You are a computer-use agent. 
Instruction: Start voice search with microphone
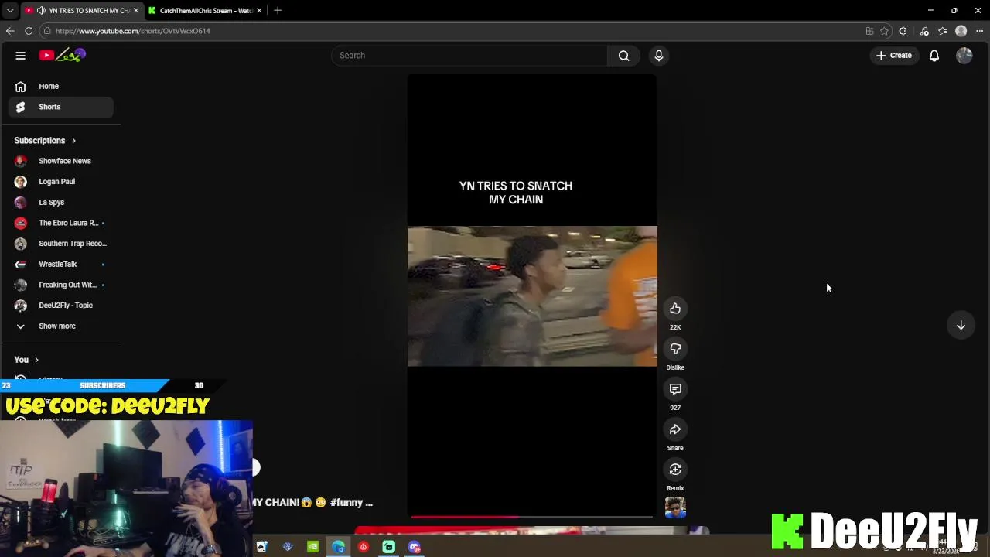coord(659,55)
